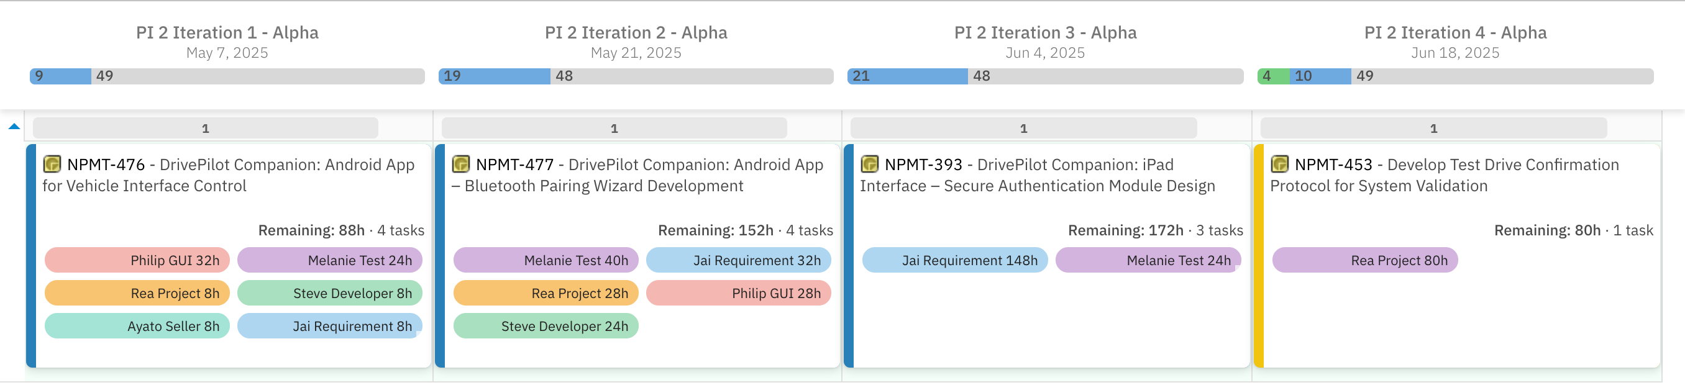Viewport: 1685px width, 385px height.
Task: Select PI 2 Iteration 1 - Alpha header
Action: [227, 33]
